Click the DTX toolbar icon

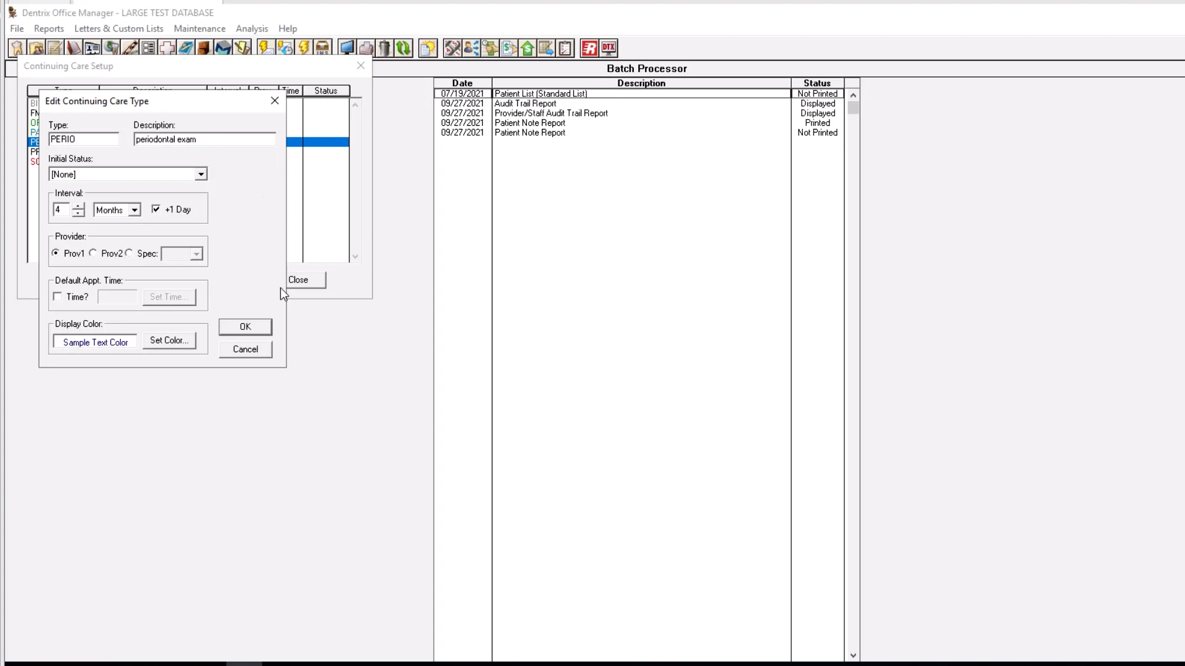point(609,48)
